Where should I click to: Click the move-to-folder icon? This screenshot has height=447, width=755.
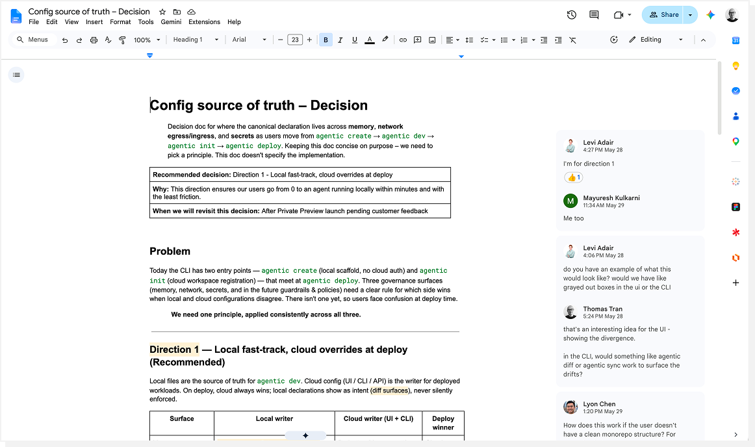tap(177, 12)
